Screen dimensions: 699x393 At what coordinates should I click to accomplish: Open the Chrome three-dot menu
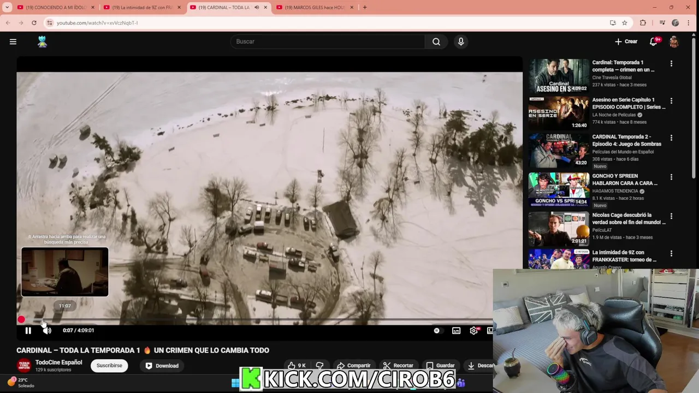tap(688, 23)
